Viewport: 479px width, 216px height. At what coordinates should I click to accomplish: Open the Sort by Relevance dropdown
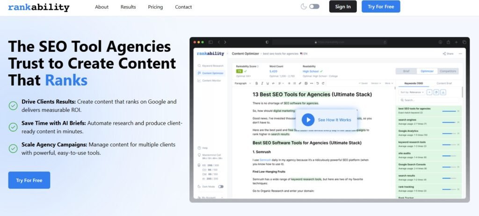411,92
